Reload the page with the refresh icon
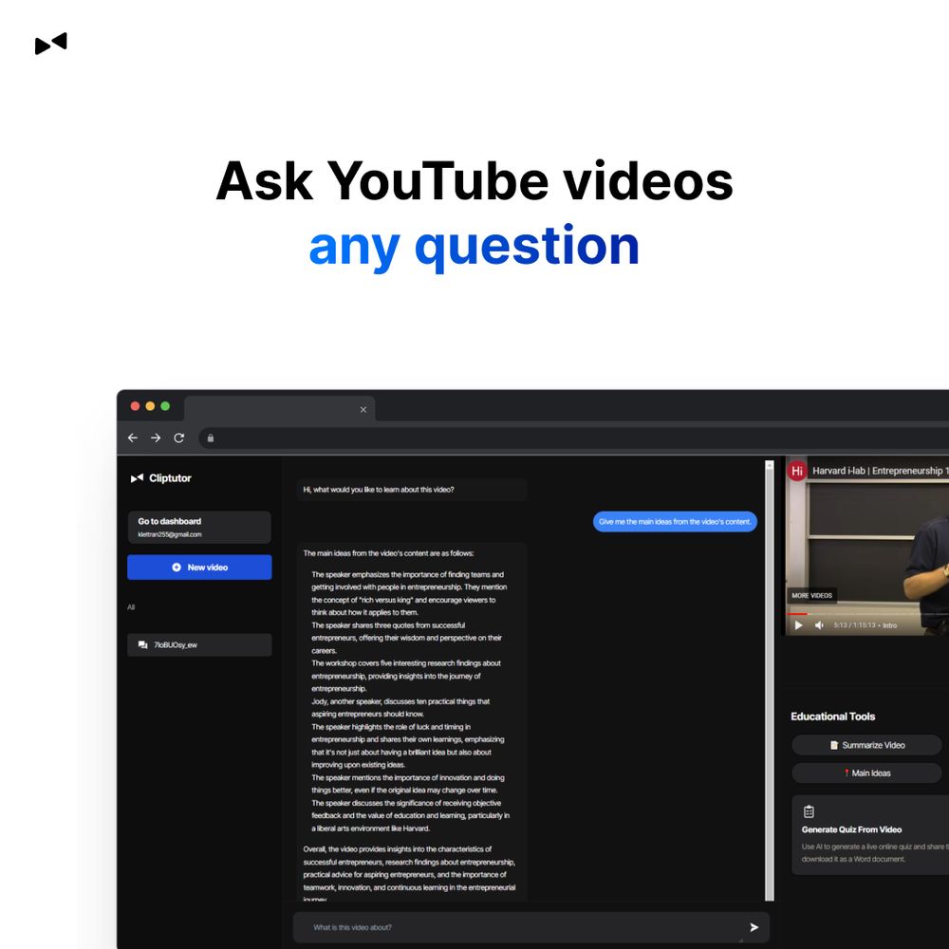The height and width of the screenshot is (949, 949). click(179, 437)
